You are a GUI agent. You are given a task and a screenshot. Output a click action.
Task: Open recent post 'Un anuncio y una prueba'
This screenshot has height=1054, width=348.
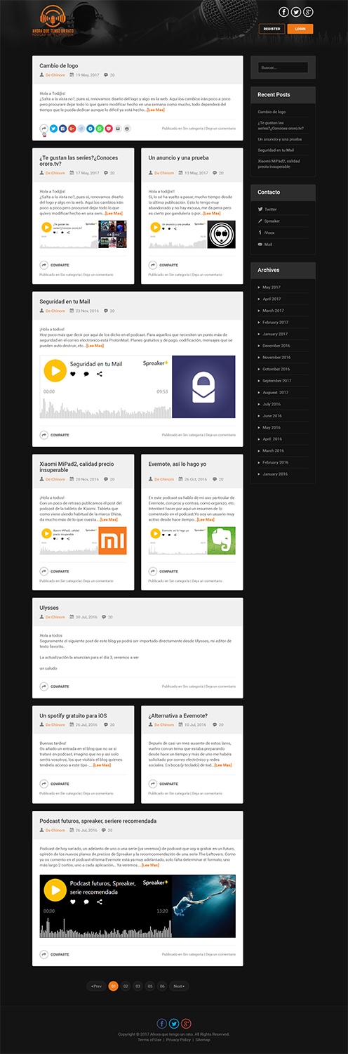point(279,139)
